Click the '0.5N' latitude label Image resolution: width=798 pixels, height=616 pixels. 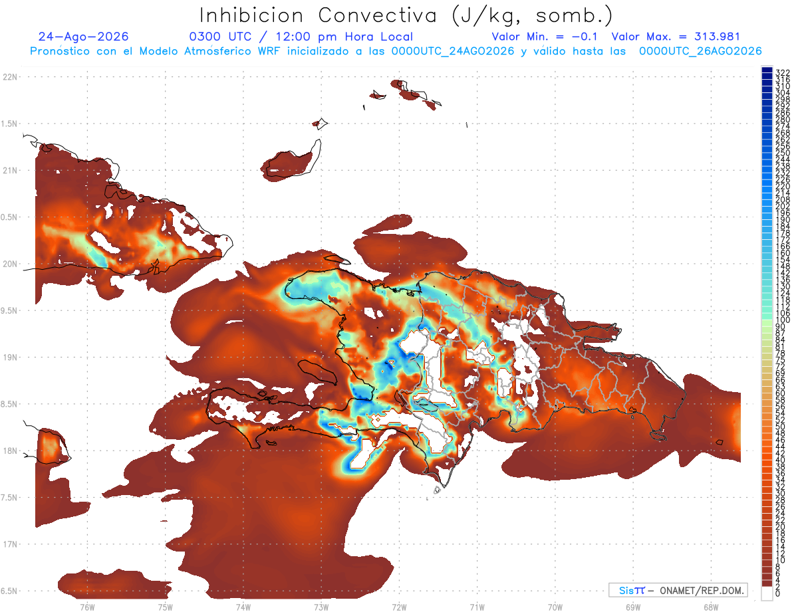[x=10, y=217]
